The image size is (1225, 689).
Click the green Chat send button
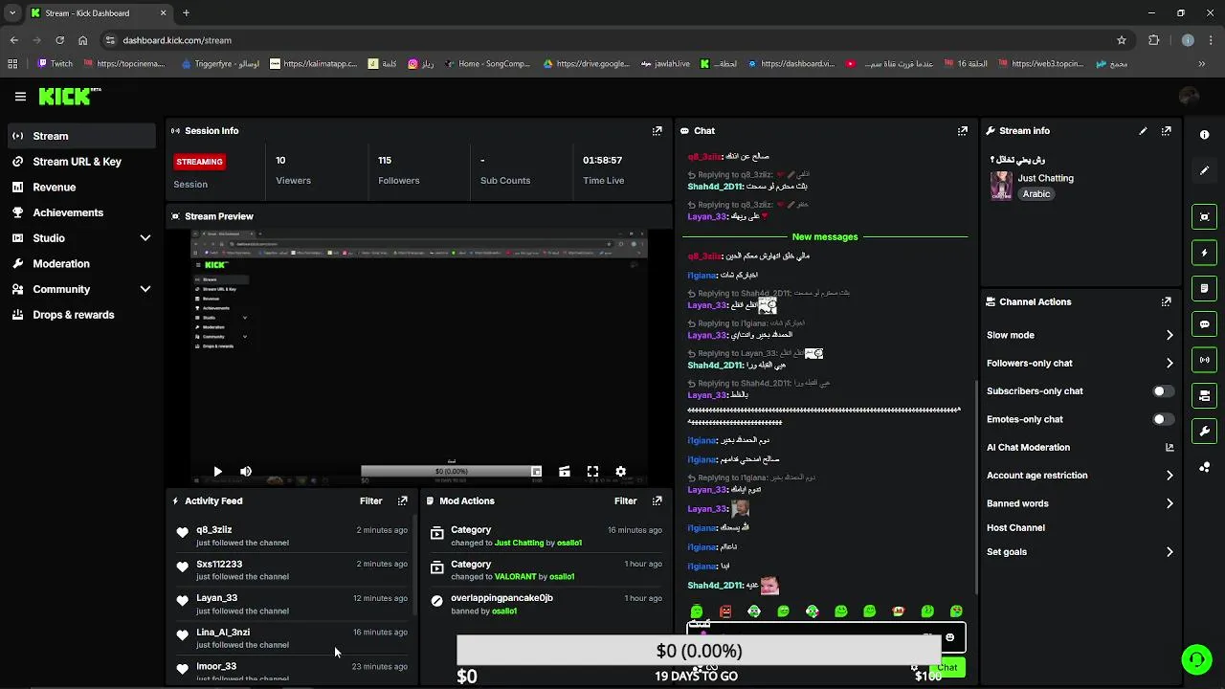pos(947,667)
